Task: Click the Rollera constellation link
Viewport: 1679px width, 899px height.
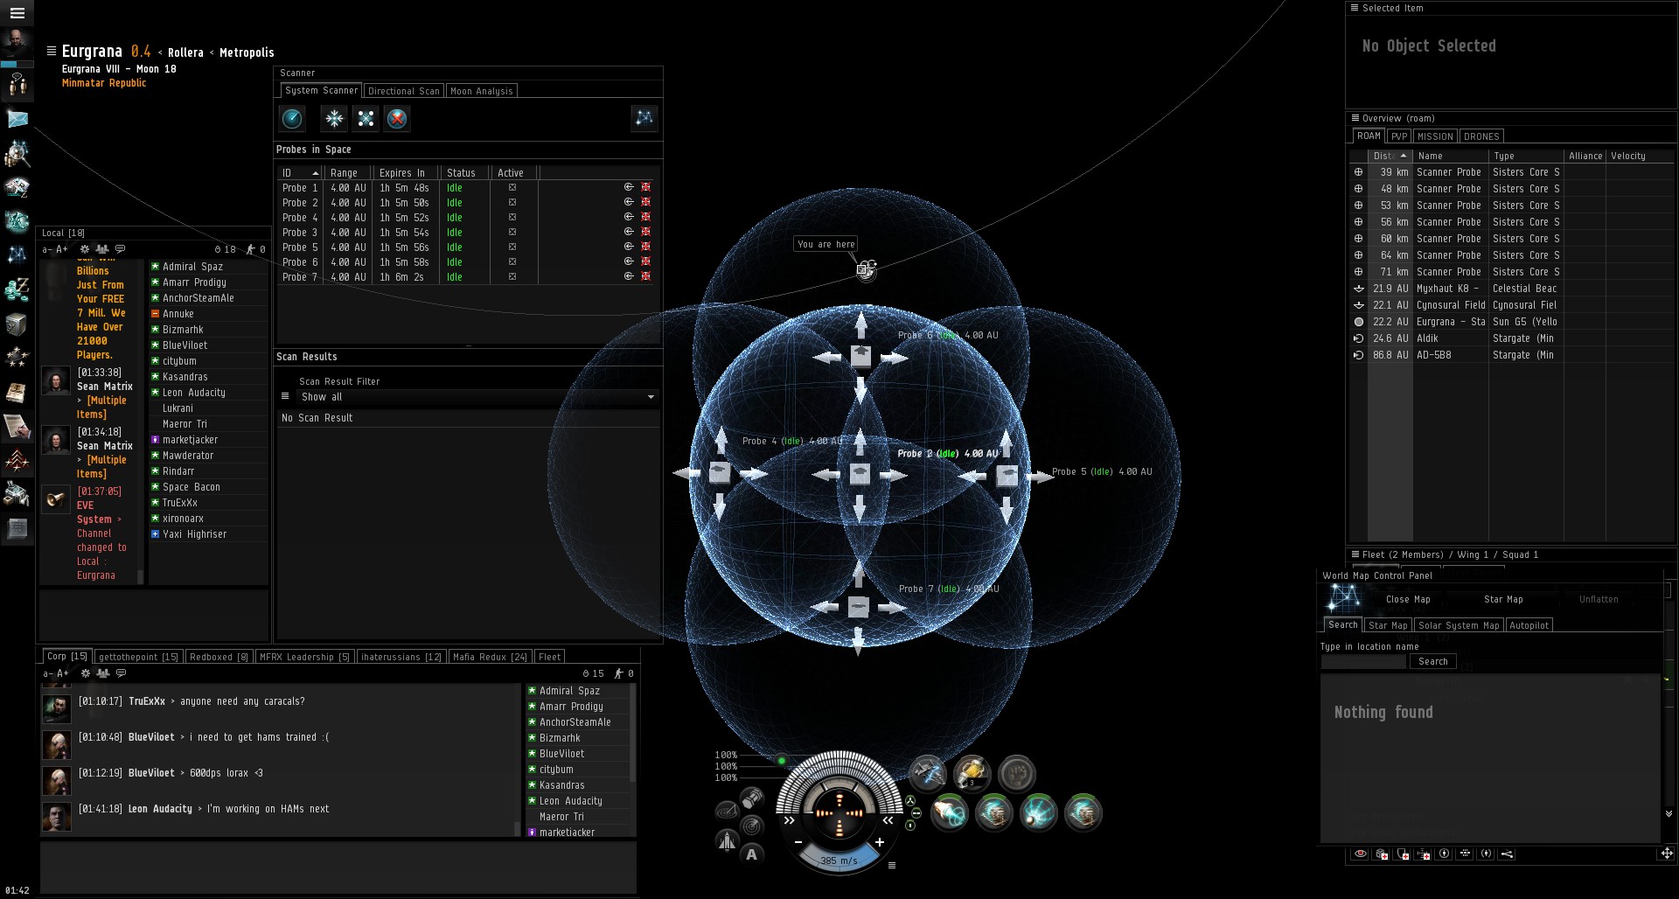Action: [x=185, y=52]
